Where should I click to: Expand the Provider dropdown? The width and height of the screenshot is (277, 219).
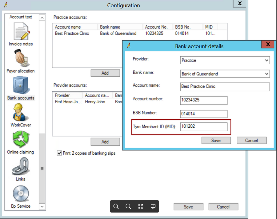point(267,60)
